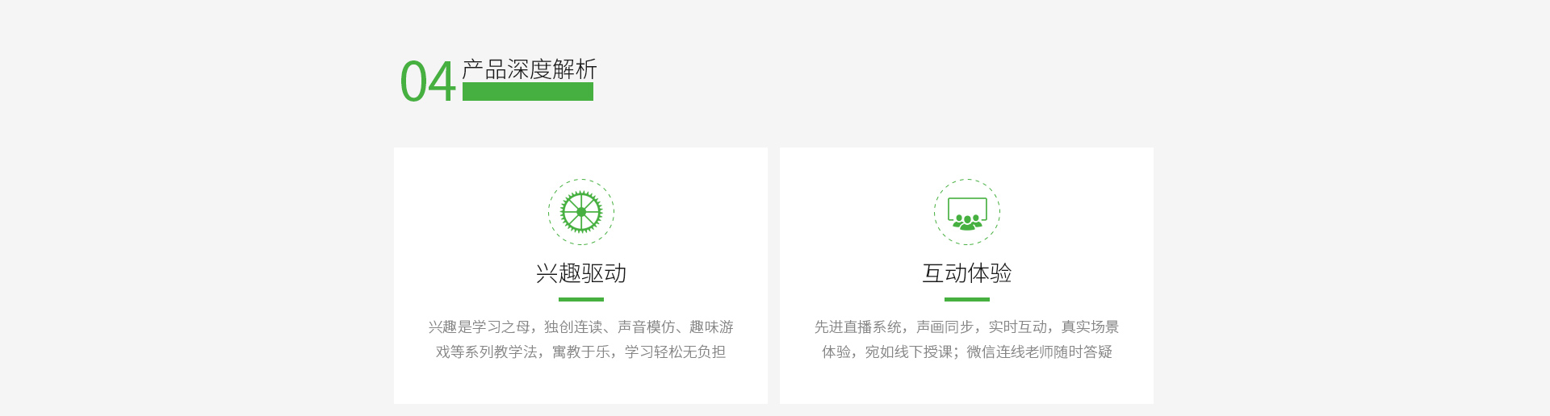Click the green bar under 产品深度解析
The width and height of the screenshot is (1550, 416).
click(528, 92)
